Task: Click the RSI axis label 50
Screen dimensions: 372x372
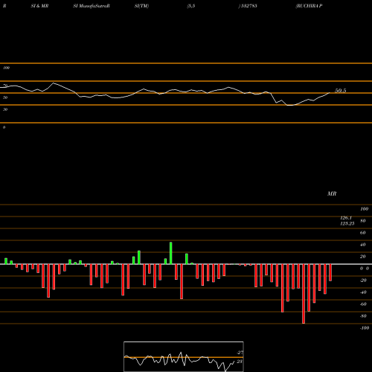Action: pyautogui.click(x=5, y=97)
